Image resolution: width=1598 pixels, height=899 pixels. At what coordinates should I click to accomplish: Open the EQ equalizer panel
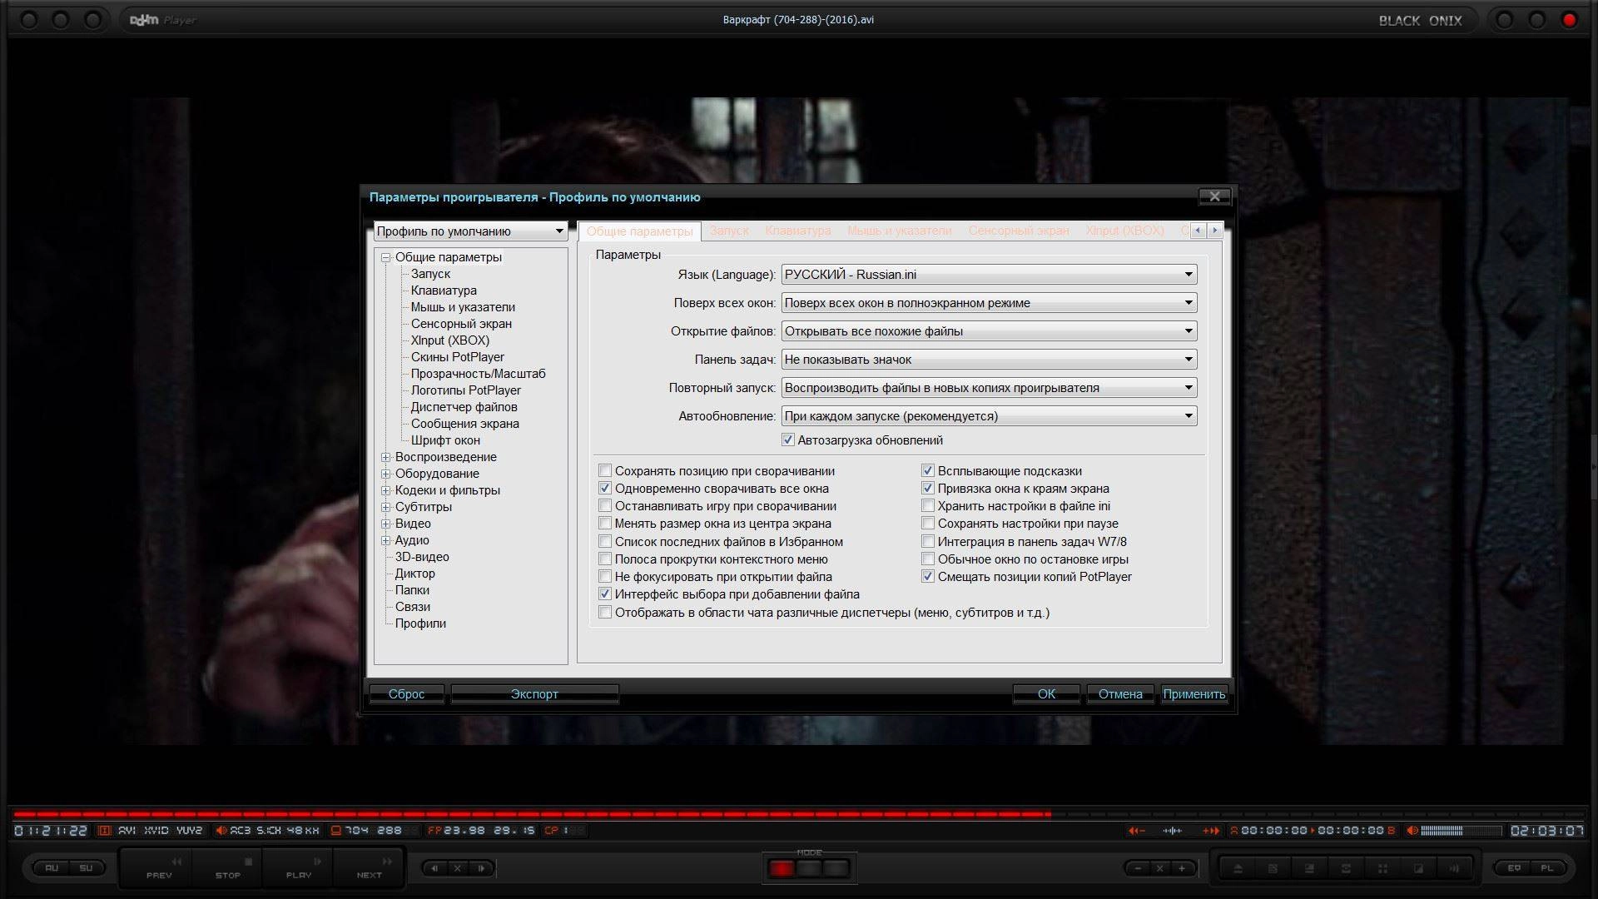(x=1514, y=868)
